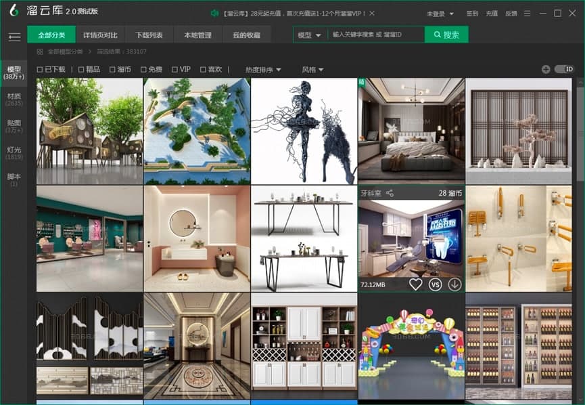Viewport: 585px width, 405px height.
Task: Open the bedroom interior thumbnail
Action: point(411,131)
